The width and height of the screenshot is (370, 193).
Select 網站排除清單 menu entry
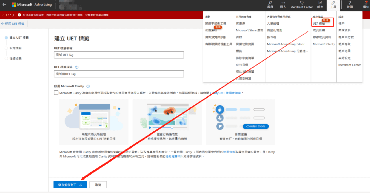coord(245,72)
